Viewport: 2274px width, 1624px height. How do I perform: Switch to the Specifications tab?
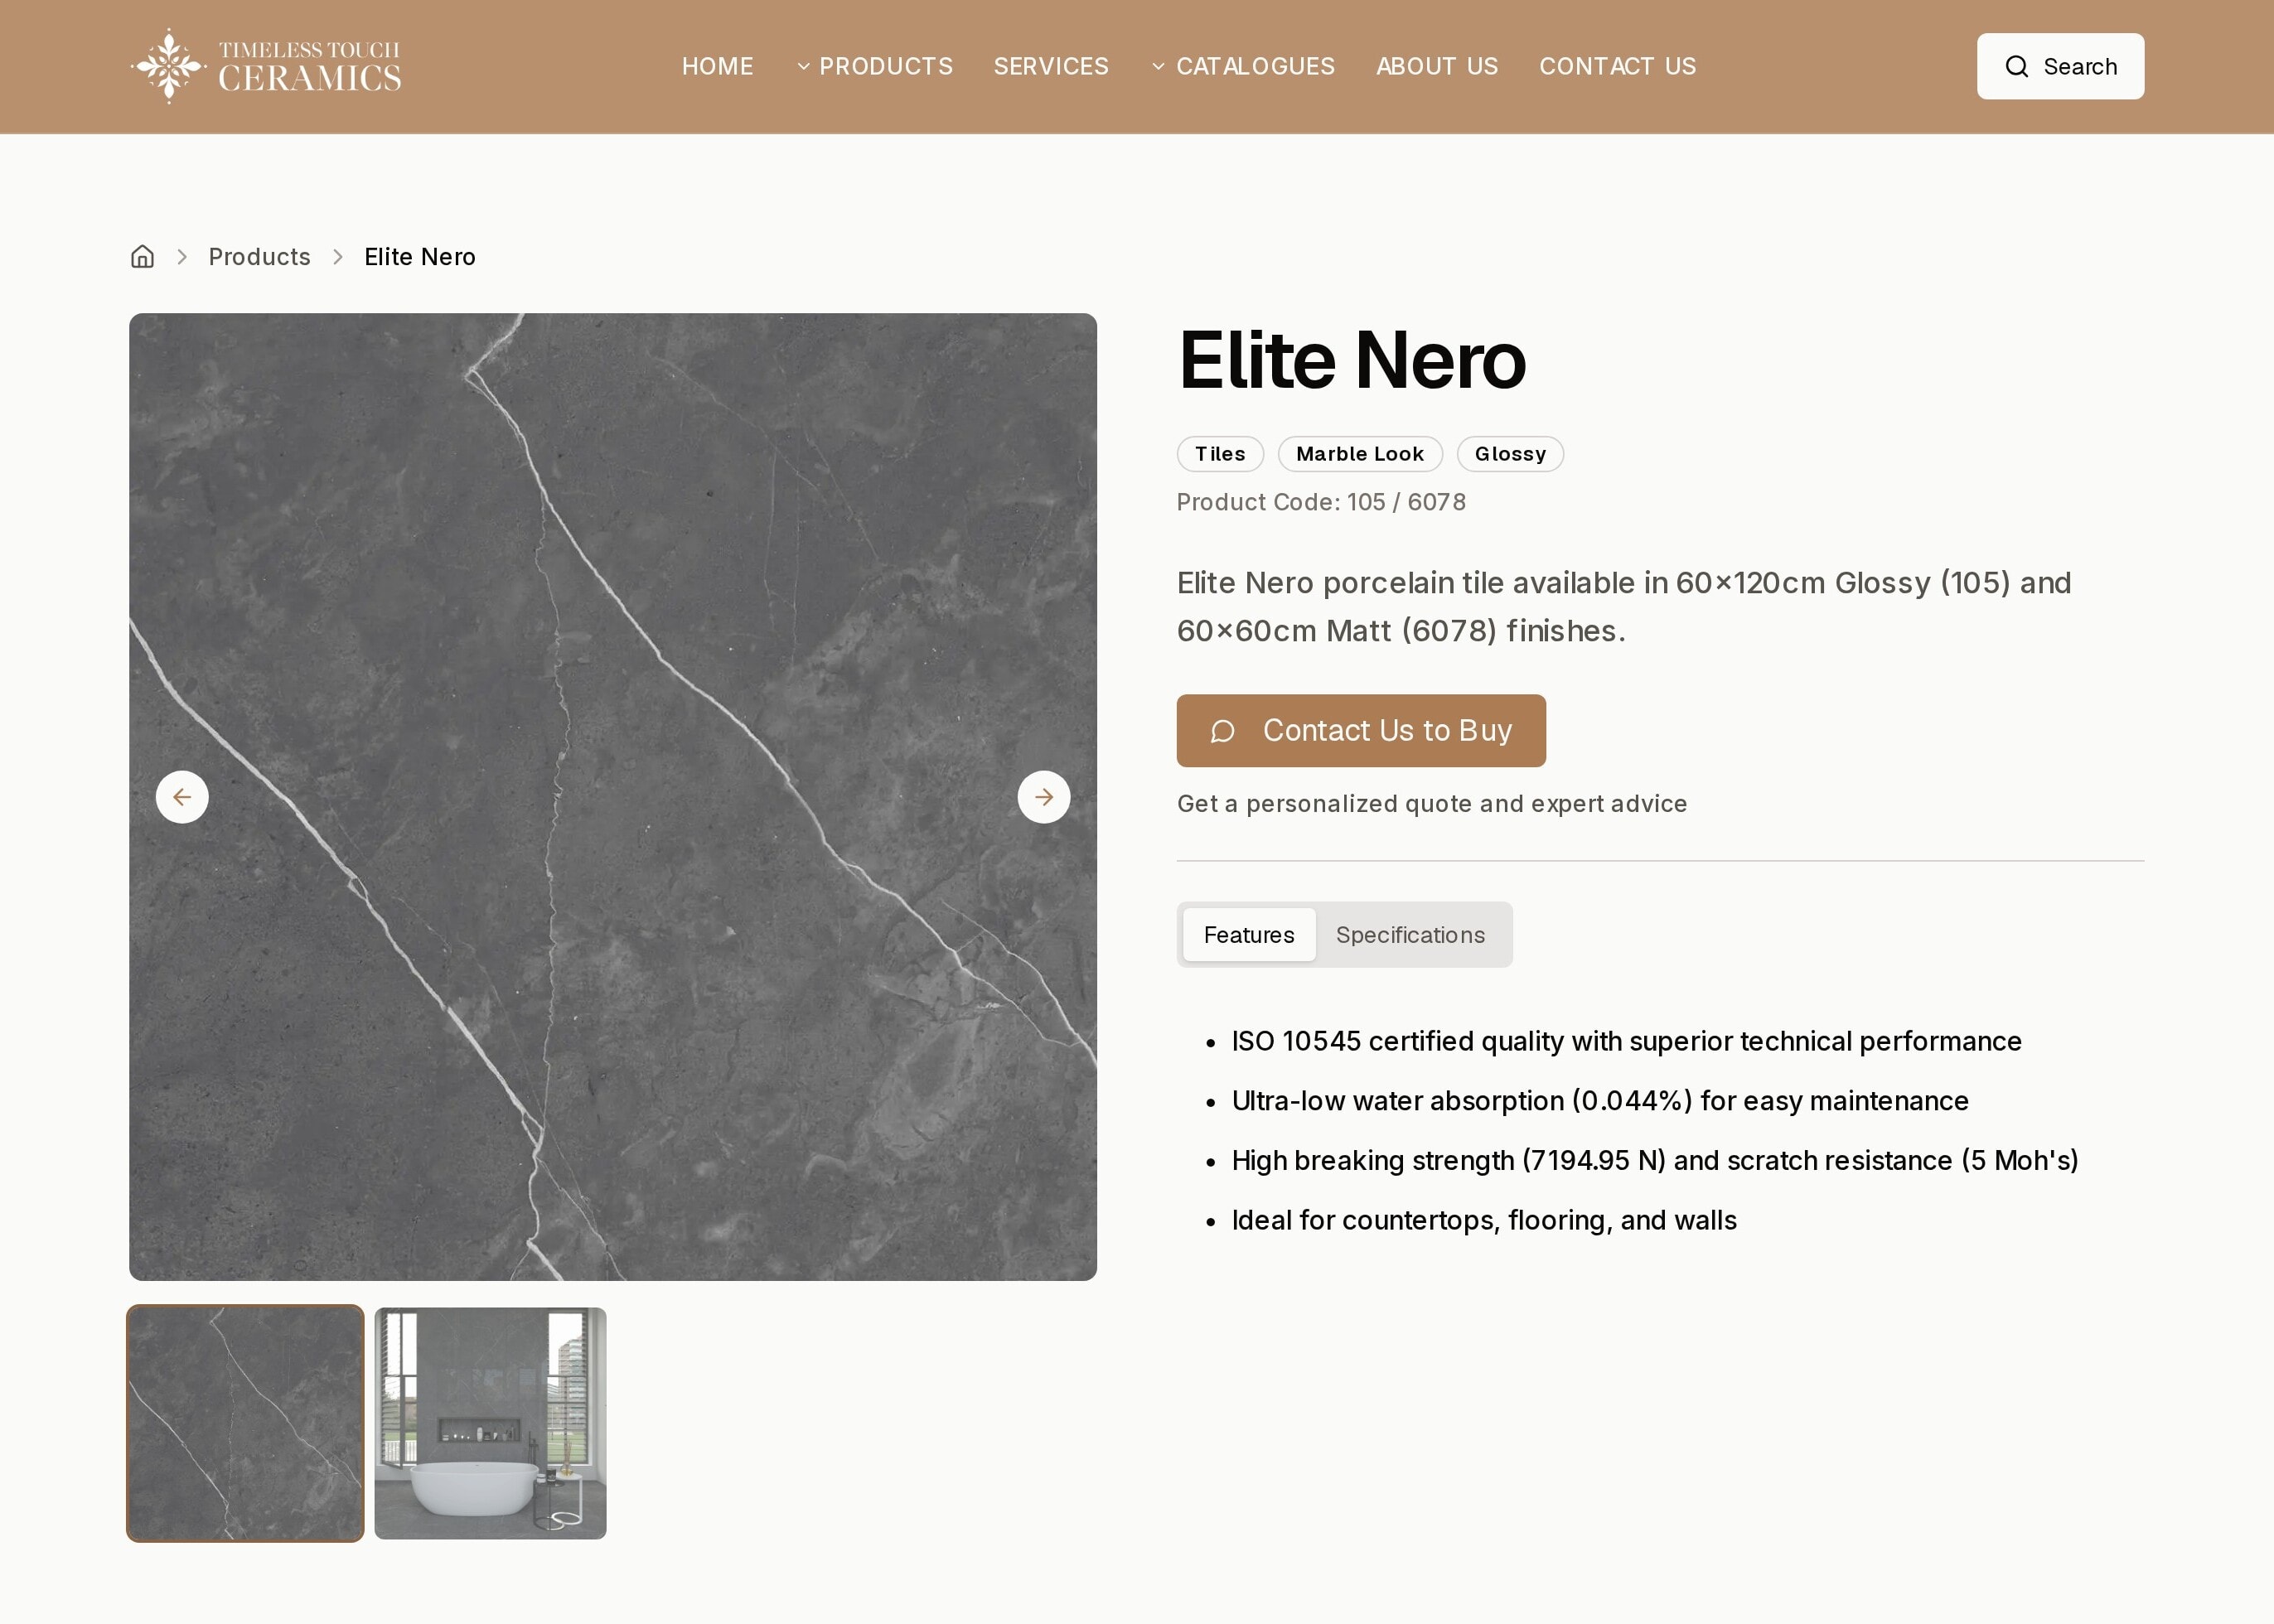tap(1410, 935)
